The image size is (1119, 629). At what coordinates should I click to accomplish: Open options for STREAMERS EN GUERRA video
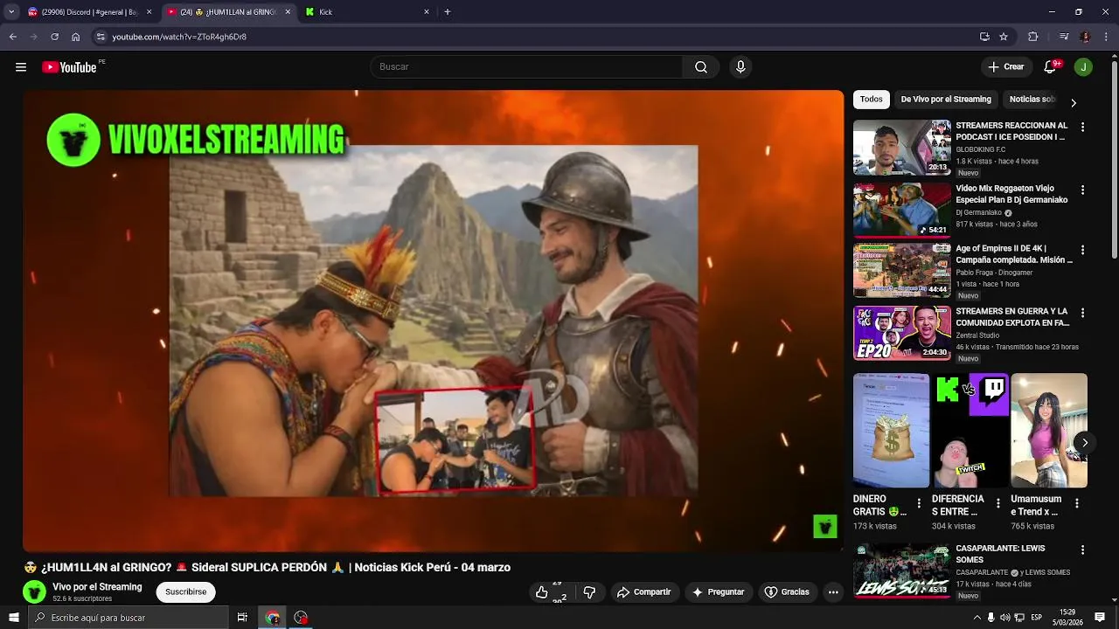click(1082, 313)
